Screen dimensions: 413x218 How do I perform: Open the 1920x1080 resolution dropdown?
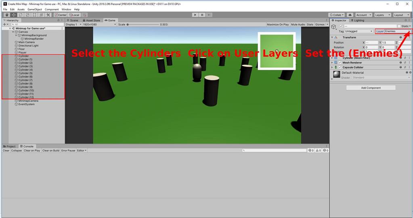click(x=99, y=25)
